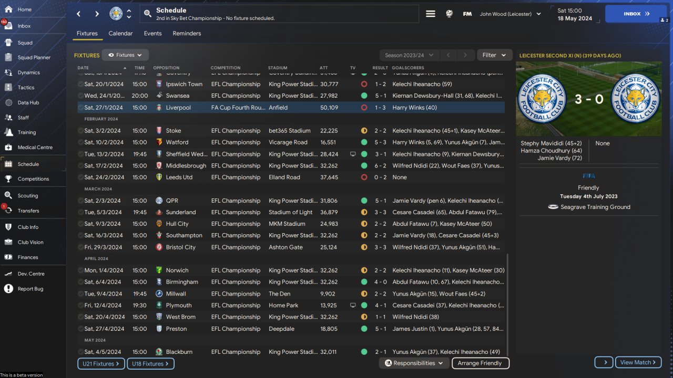
Task: Click the Liverpool club badge in the fixture list
Action: click(159, 108)
